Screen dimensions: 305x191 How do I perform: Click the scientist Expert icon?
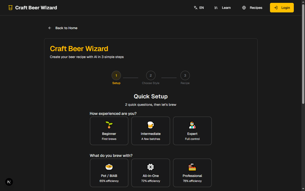tap(192, 125)
